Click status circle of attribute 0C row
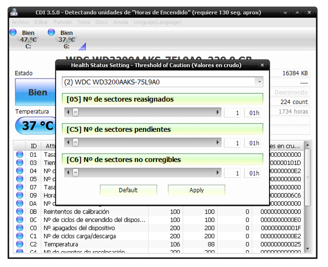328x267 pixels. point(20,219)
